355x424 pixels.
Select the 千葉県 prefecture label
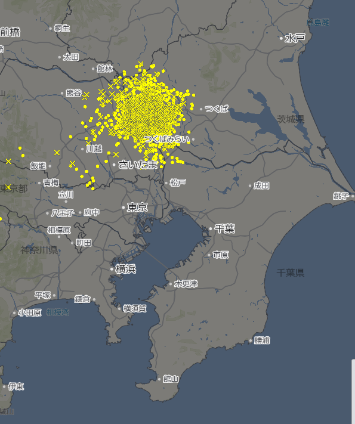coord(291,273)
